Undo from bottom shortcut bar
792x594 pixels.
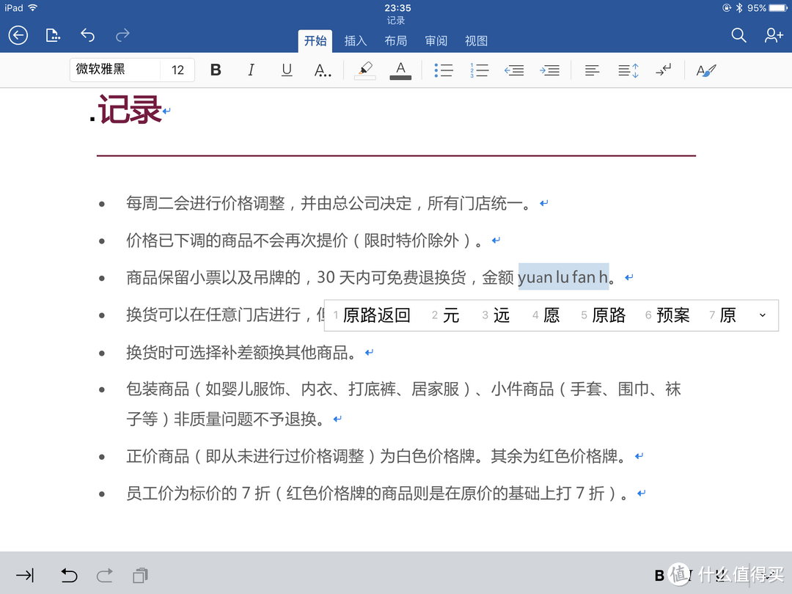point(69,576)
